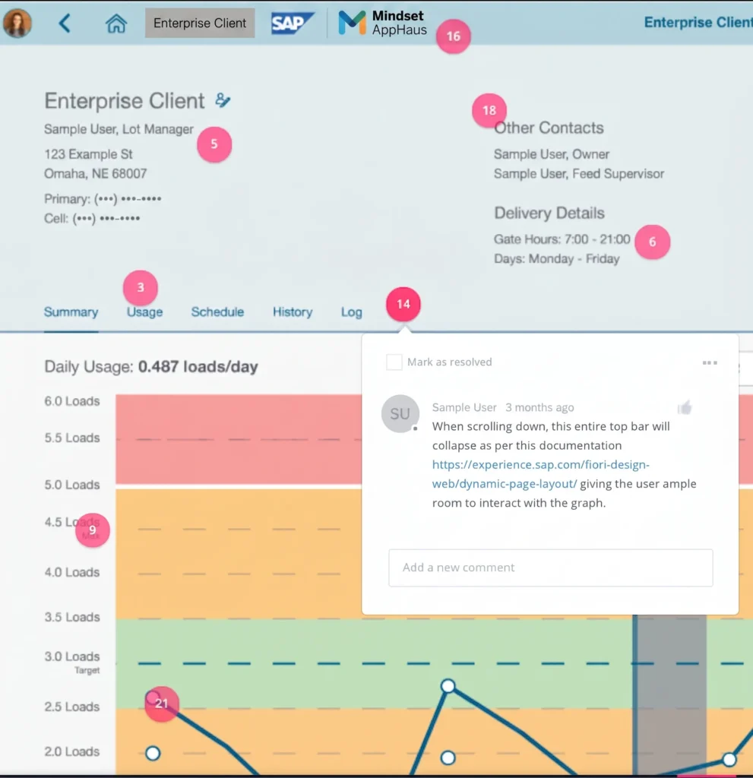Image resolution: width=753 pixels, height=778 pixels.
Task: Switch to the Summary tab
Action: click(71, 312)
